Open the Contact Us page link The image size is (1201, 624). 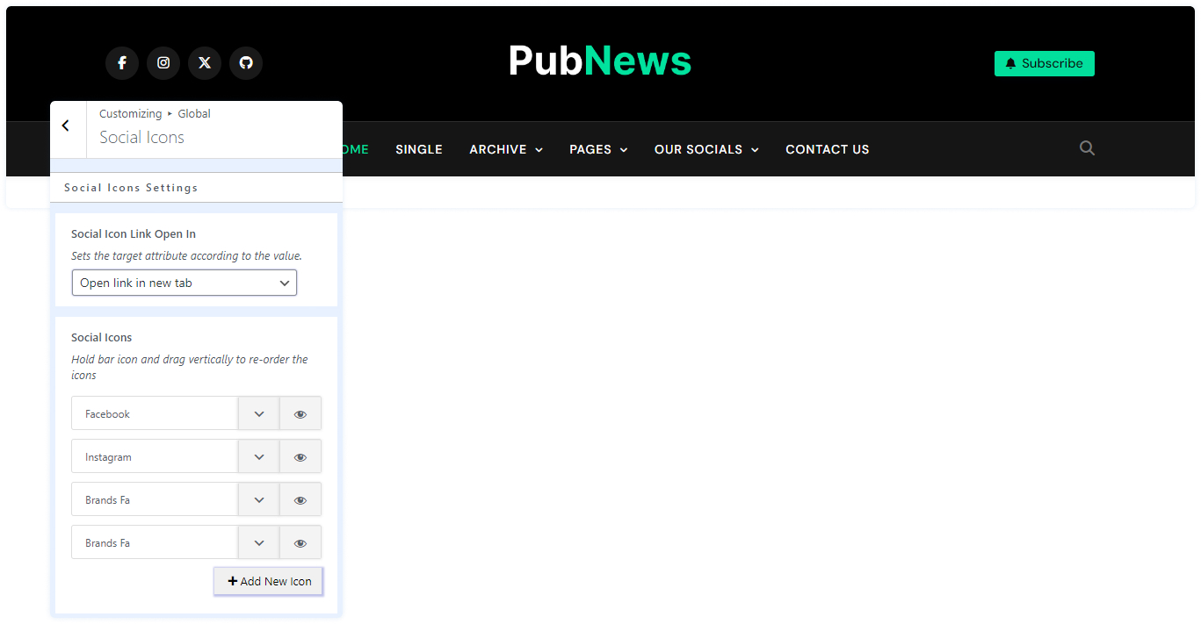[x=827, y=149]
